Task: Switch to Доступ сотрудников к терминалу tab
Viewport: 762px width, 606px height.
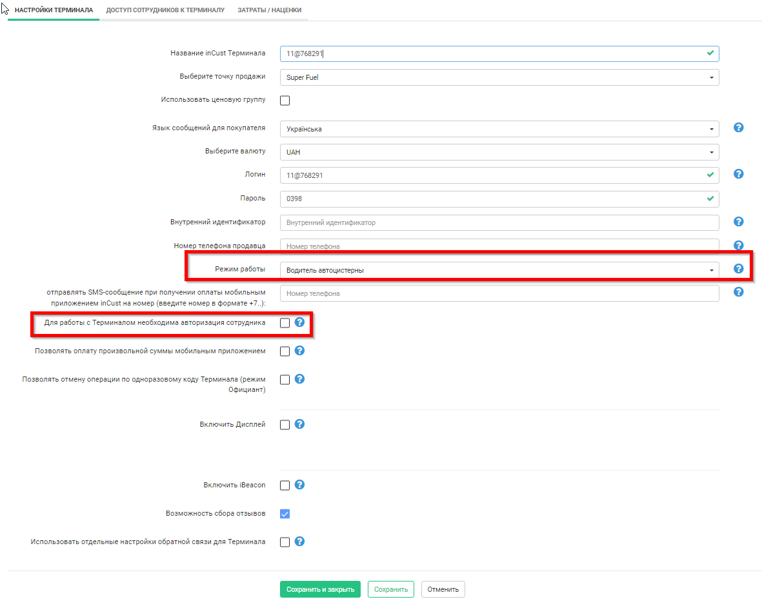Action: coord(165,10)
